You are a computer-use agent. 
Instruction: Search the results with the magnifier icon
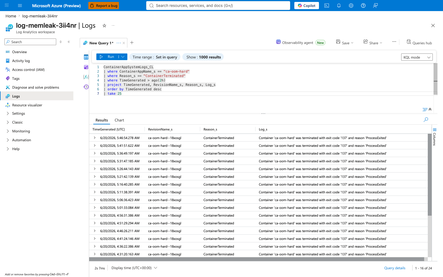coord(426,120)
